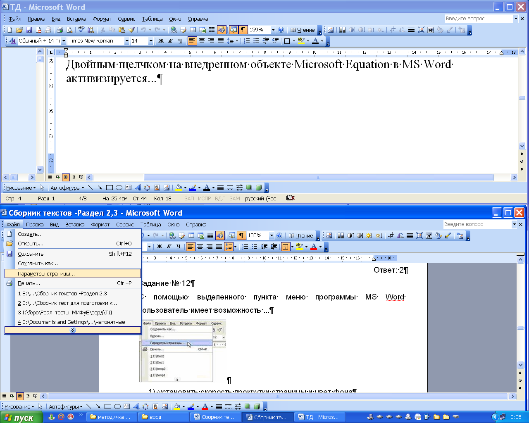Increase brightness in the Сборник picture toolbar
The height and width of the screenshot is (423, 529).
(369, 235)
